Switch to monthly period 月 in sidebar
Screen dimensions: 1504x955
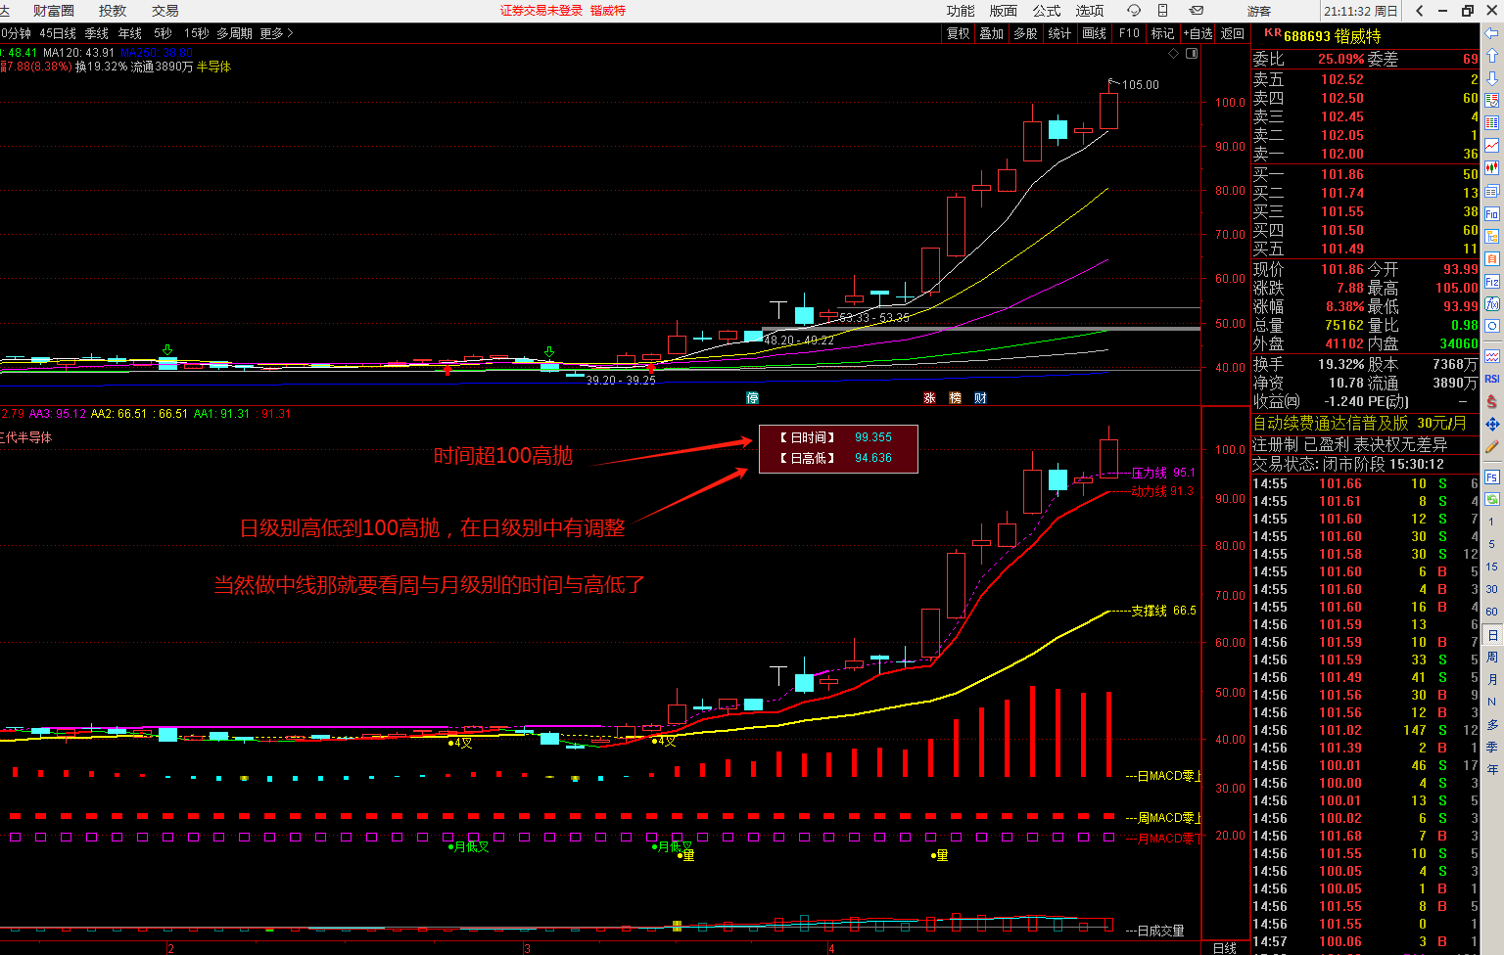click(1492, 680)
